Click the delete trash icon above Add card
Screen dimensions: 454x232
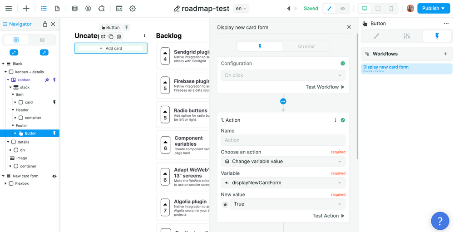(119, 37)
